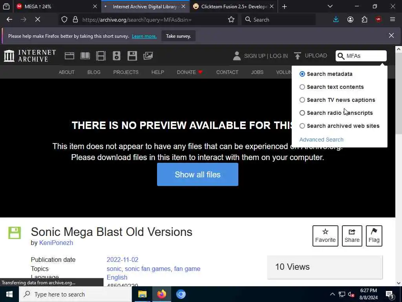This screenshot has width=402, height=302.
Task: Open a new tab with plus button
Action: pyautogui.click(x=284, y=6)
